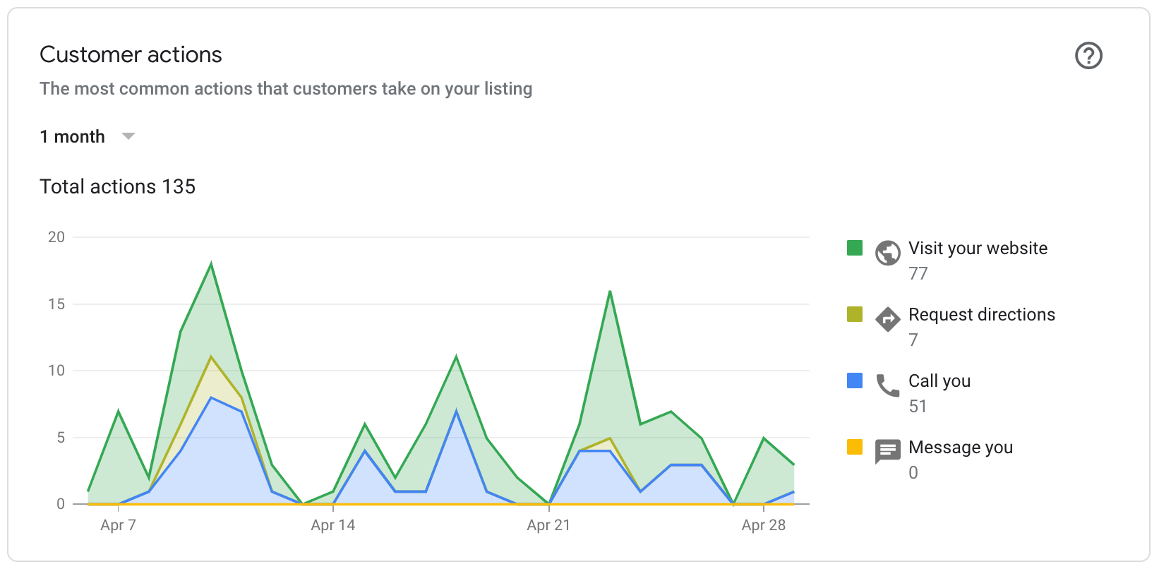The width and height of the screenshot is (1159, 569).
Task: Click the Apr 28 axis date label
Action: (x=764, y=525)
